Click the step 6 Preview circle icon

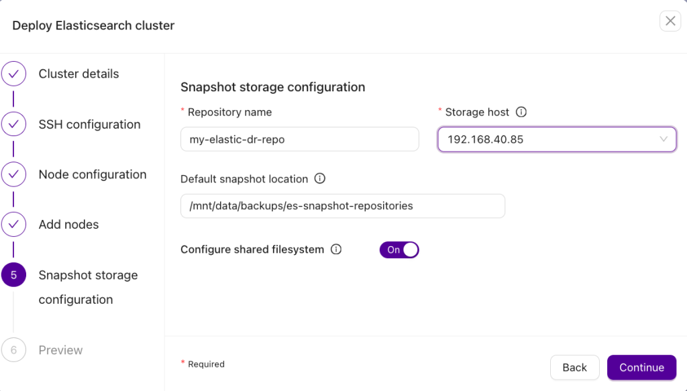coord(13,350)
